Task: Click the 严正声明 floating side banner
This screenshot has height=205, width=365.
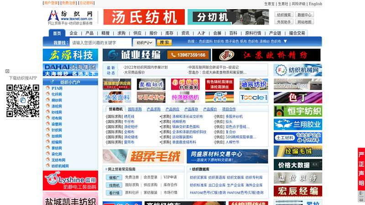Action: point(361,169)
